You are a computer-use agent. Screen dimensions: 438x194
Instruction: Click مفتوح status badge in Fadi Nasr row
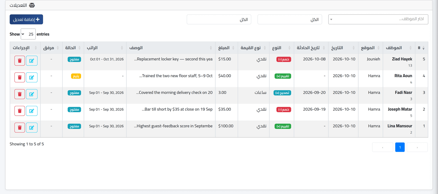(74, 93)
